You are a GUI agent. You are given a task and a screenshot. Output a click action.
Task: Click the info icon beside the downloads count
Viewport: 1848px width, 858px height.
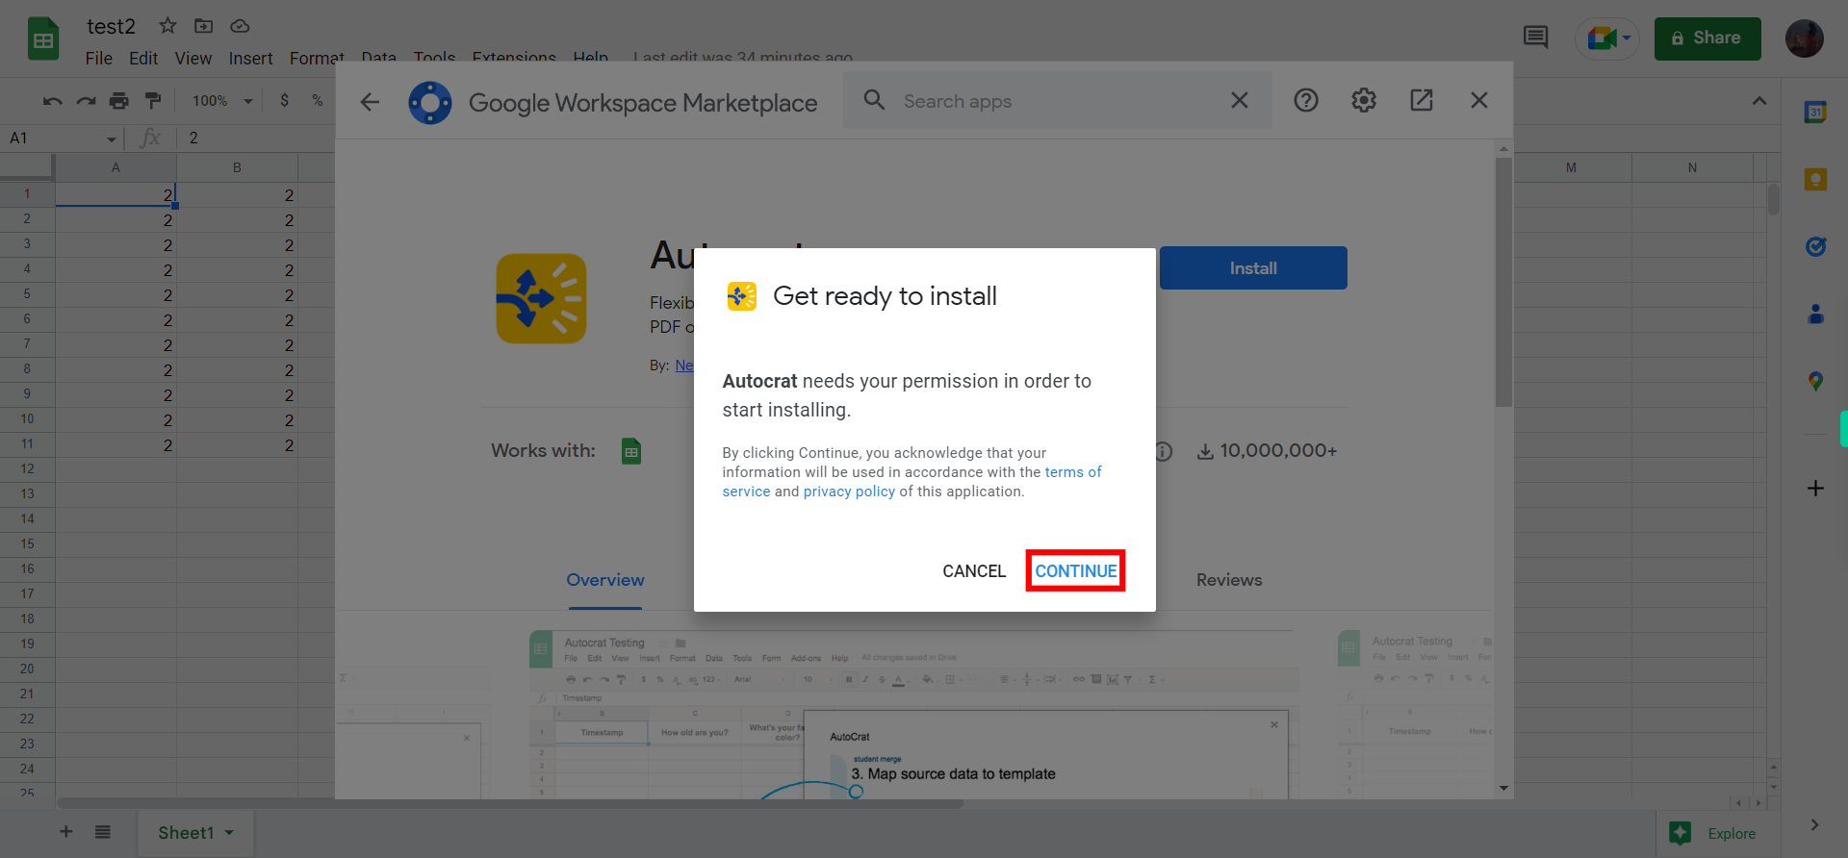tap(1164, 451)
